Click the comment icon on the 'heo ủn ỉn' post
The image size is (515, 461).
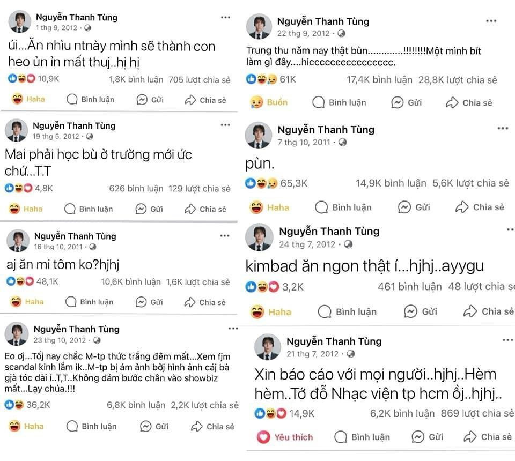click(x=72, y=100)
